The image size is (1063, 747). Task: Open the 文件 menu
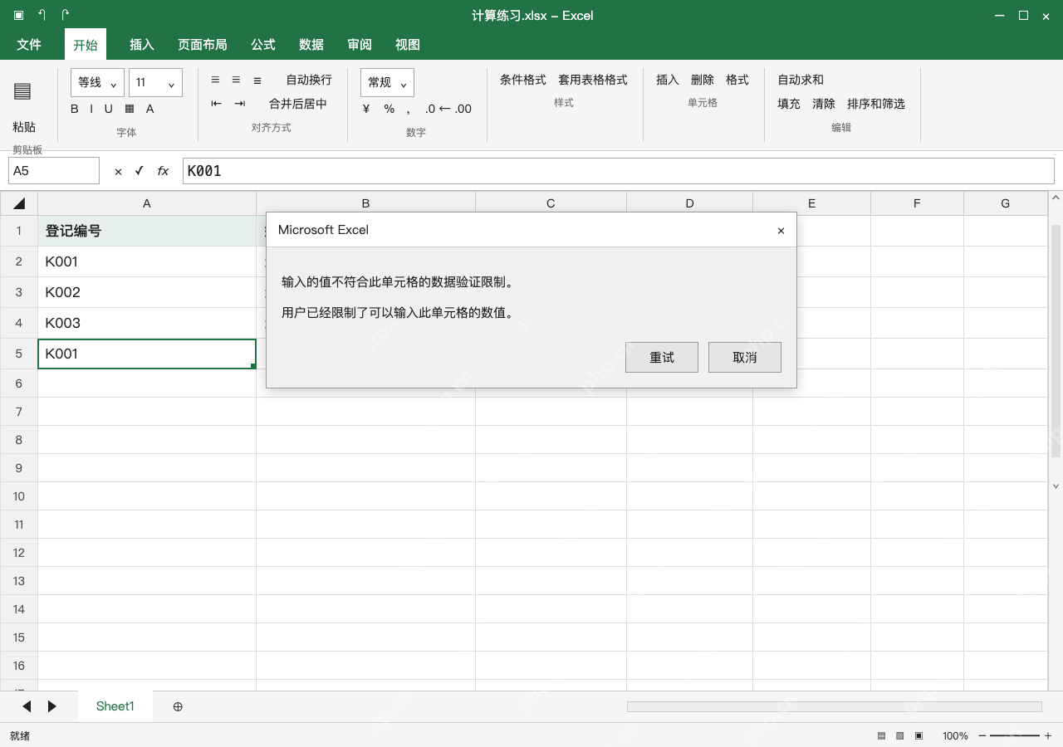(x=29, y=45)
